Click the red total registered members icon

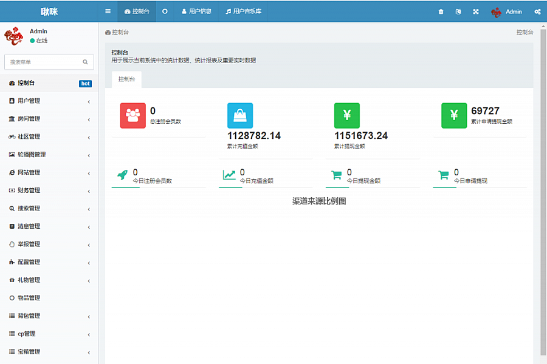pyautogui.click(x=133, y=115)
